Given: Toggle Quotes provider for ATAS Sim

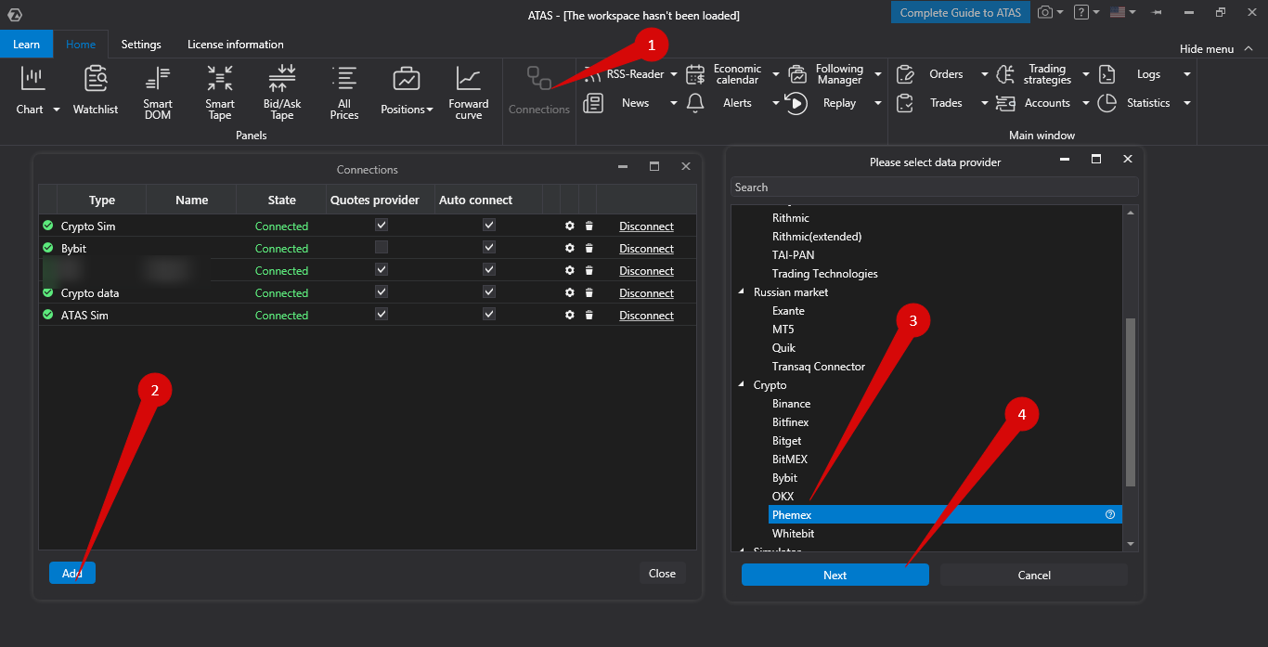Looking at the screenshot, I should [382, 314].
